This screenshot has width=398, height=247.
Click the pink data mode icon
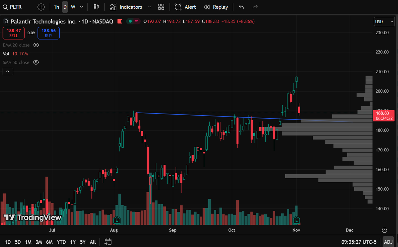point(136,21)
